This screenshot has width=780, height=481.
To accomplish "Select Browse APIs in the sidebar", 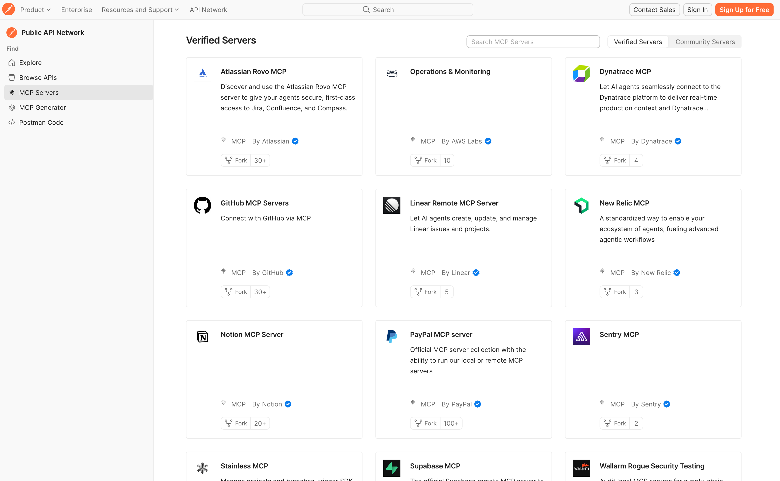I will tap(79, 77).
